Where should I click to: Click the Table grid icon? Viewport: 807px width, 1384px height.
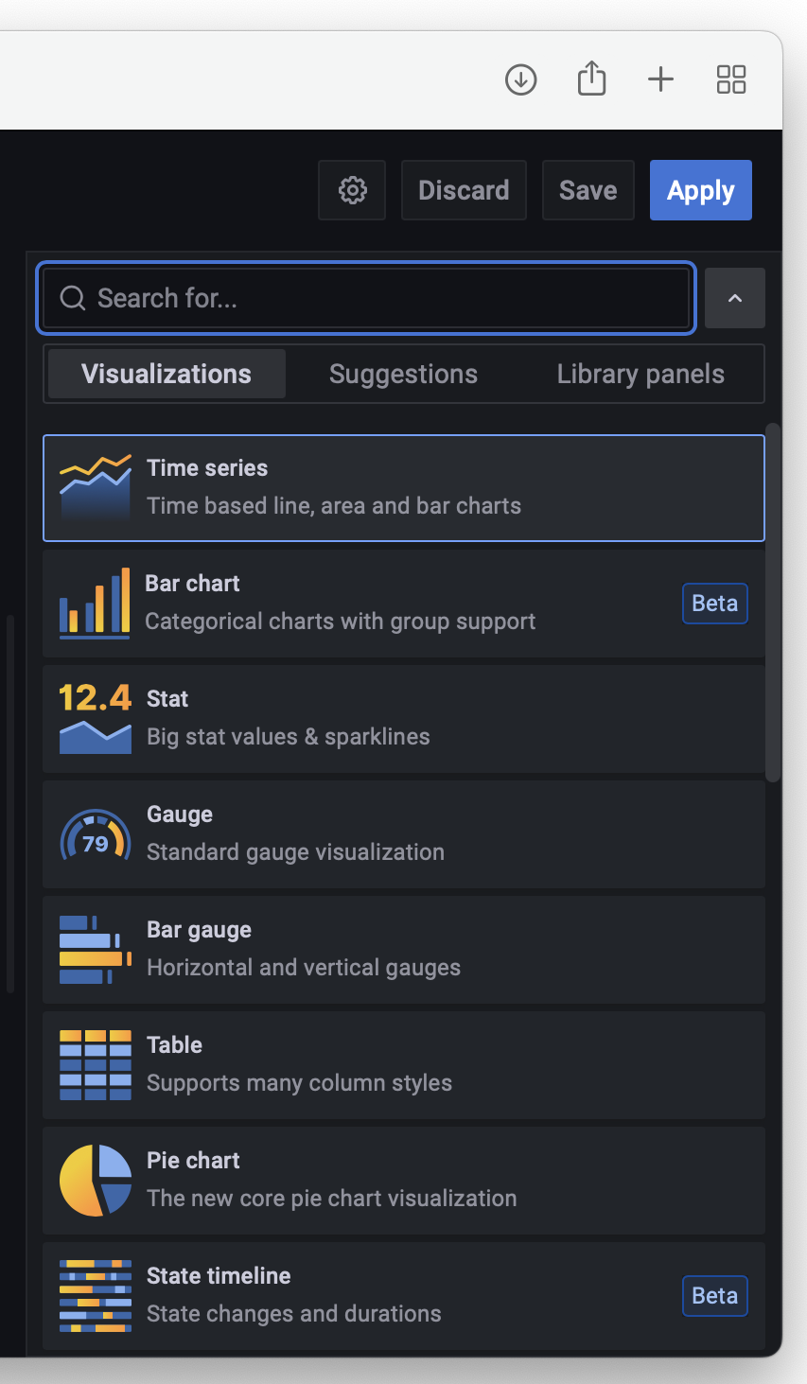(96, 1065)
